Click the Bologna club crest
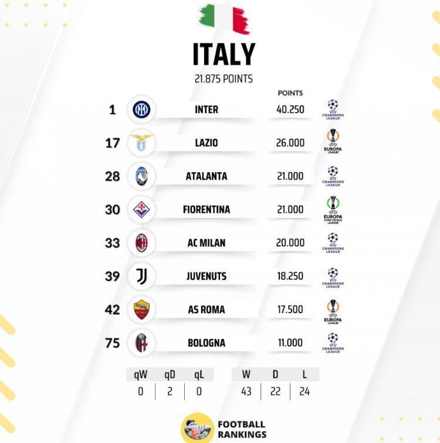This screenshot has width=440, height=443. (141, 343)
